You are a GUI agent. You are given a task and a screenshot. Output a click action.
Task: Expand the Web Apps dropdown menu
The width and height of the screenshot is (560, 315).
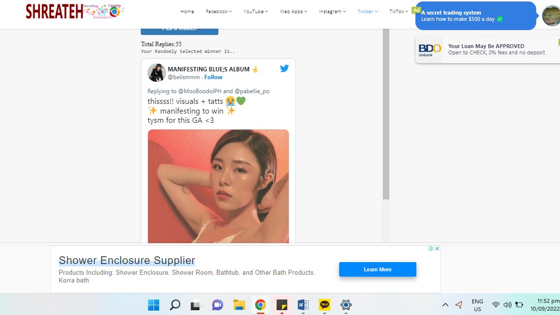293,12
